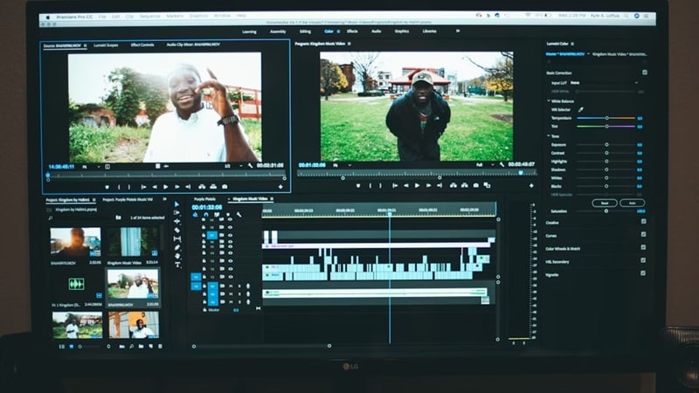Open Input LUT dropdown
This screenshot has height=393, width=699.
pos(605,82)
